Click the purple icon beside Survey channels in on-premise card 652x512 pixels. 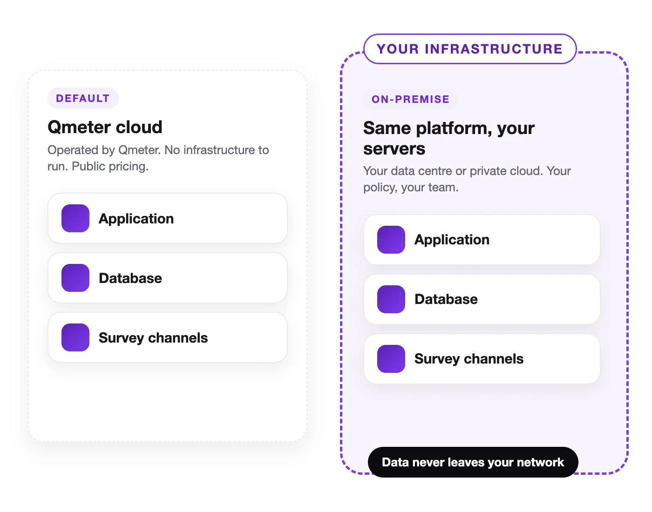(391, 359)
